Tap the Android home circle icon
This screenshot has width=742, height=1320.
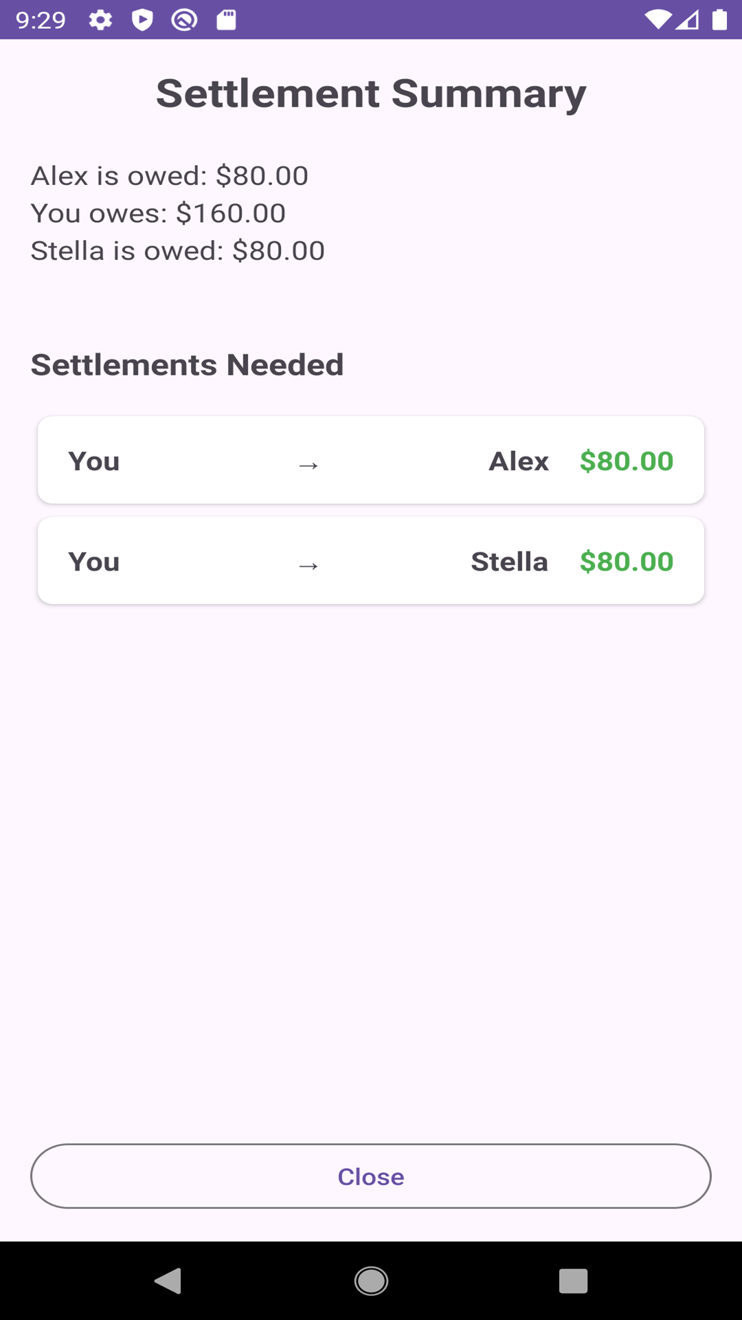click(x=371, y=1281)
